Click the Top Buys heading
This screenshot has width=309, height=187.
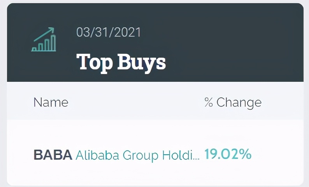121,63
